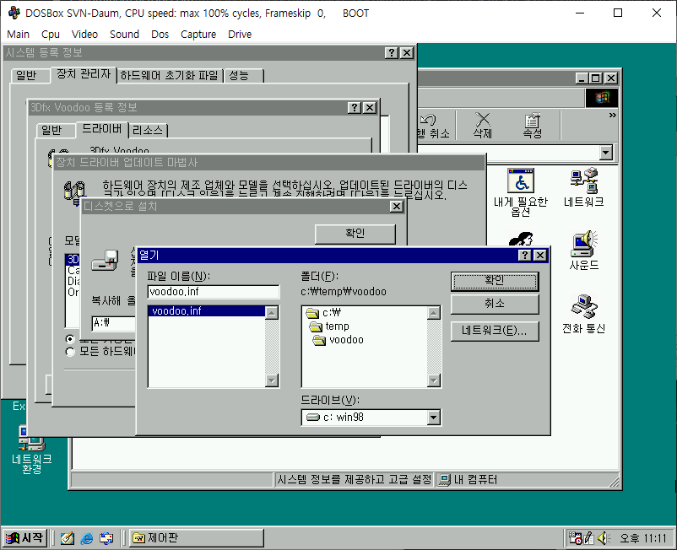The height and width of the screenshot is (550, 677).
Task: Open the DOSBox Cpu menu
Action: [51, 34]
